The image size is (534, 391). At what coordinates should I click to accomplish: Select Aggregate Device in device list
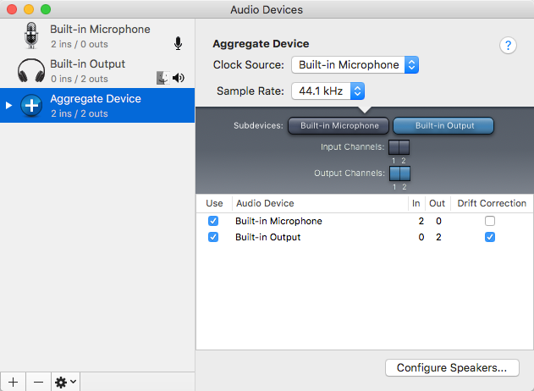click(x=97, y=106)
